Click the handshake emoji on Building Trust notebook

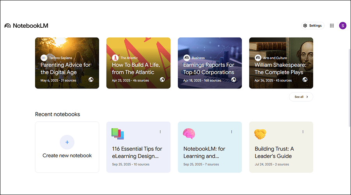coord(260,134)
